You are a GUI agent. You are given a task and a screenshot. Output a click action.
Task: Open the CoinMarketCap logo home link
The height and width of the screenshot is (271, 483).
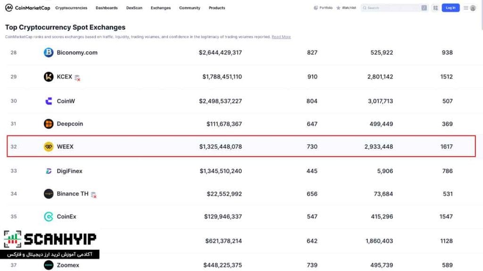[x=28, y=8]
